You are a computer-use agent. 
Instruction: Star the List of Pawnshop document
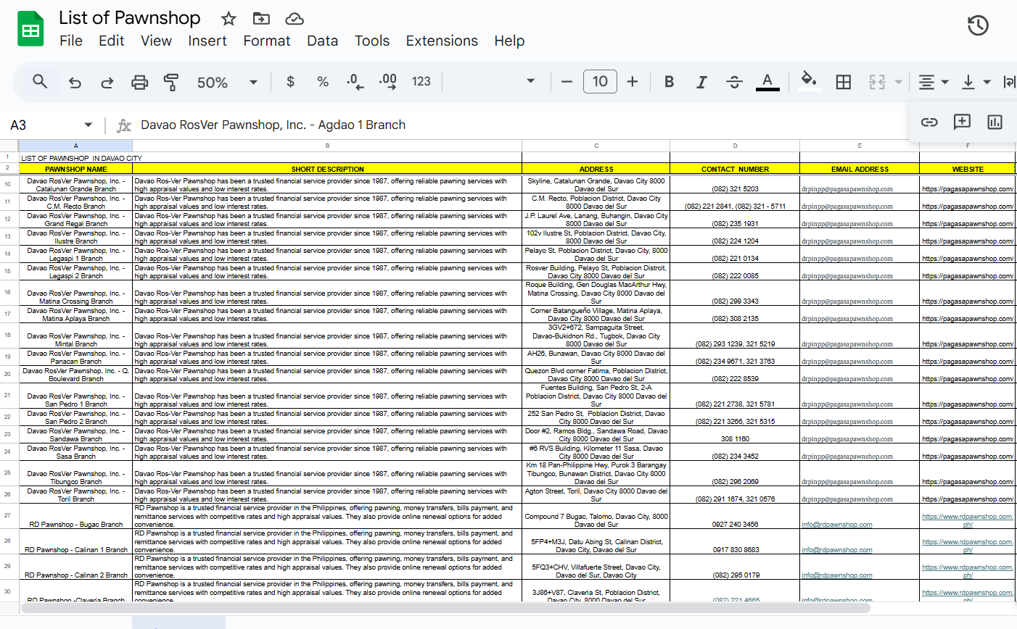(x=228, y=19)
